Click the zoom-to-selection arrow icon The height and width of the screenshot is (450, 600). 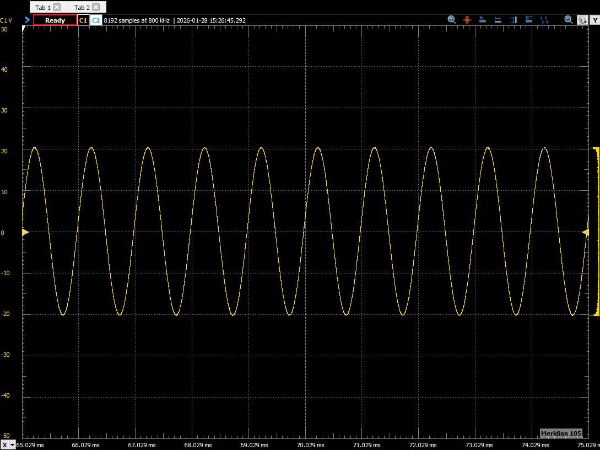coord(482,19)
